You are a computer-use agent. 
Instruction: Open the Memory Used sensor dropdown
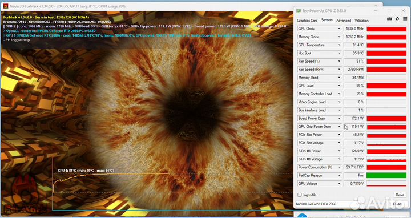click(339, 78)
